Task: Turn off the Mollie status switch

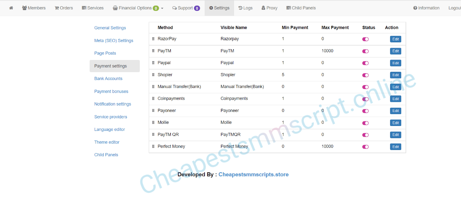Action: 366,123
